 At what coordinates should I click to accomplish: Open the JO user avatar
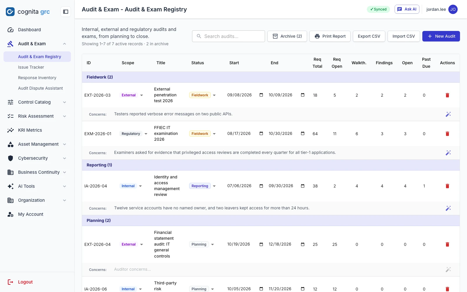click(453, 9)
